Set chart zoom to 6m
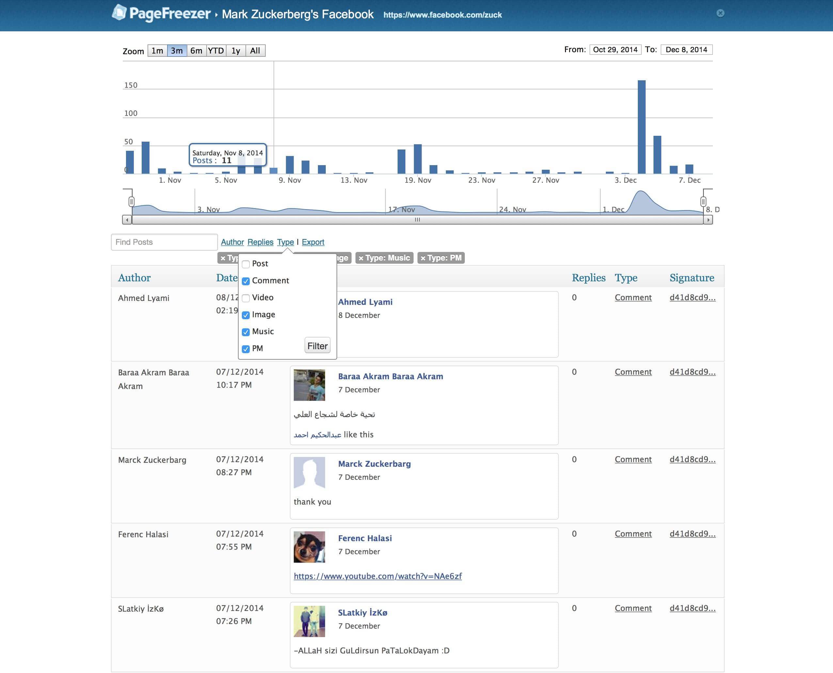The width and height of the screenshot is (833, 673). coord(196,51)
